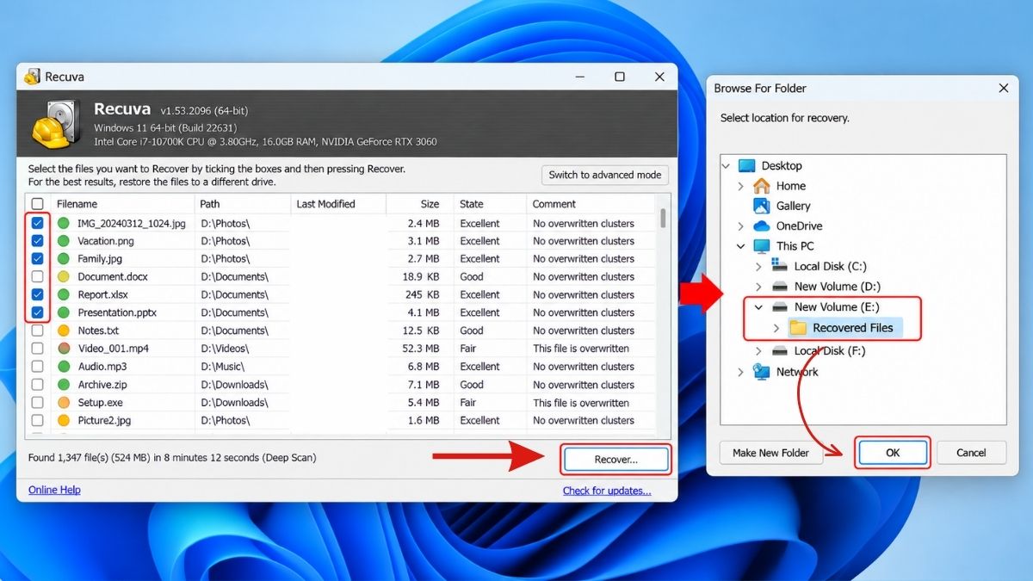The width and height of the screenshot is (1033, 581).
Task: Click OK in Browse For Folder
Action: (x=893, y=453)
